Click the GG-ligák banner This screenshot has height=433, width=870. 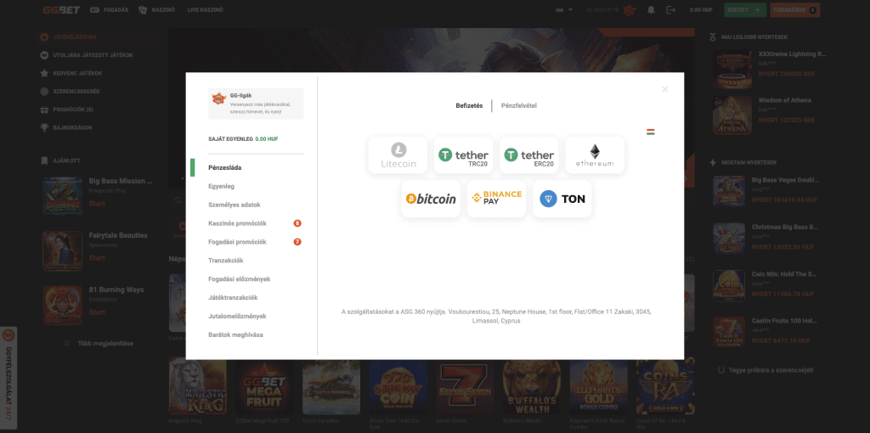click(256, 104)
